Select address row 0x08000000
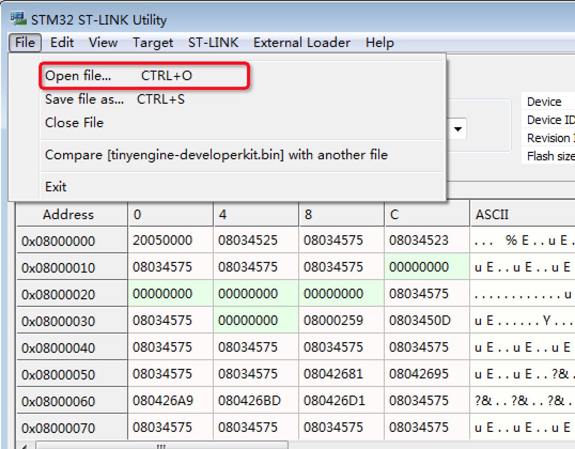 tap(72, 241)
